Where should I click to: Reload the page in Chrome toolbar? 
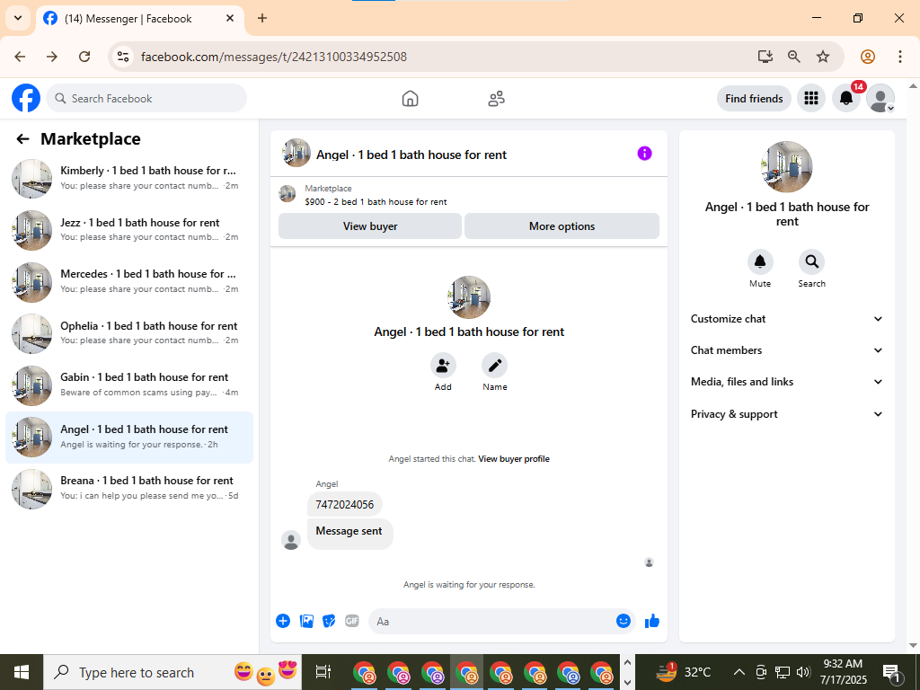[84, 57]
